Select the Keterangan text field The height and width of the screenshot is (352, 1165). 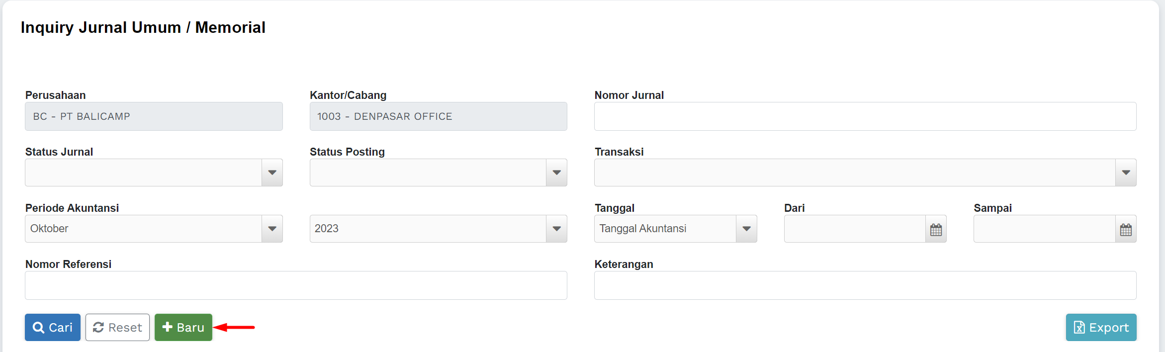tap(865, 285)
